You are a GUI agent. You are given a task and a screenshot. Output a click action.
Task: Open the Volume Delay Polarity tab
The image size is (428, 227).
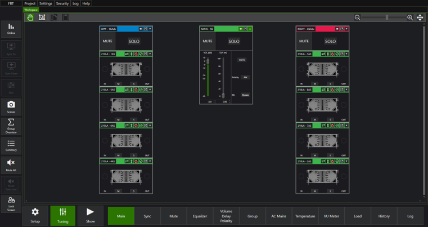pyautogui.click(x=226, y=216)
